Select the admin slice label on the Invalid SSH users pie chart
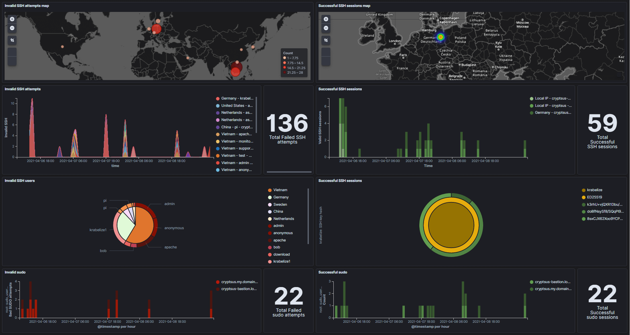Image resolution: width=630 pixels, height=335 pixels. pyautogui.click(x=169, y=204)
